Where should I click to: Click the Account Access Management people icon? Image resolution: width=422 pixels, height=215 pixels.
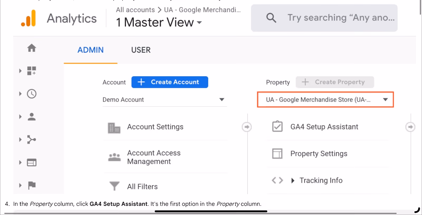(x=114, y=157)
